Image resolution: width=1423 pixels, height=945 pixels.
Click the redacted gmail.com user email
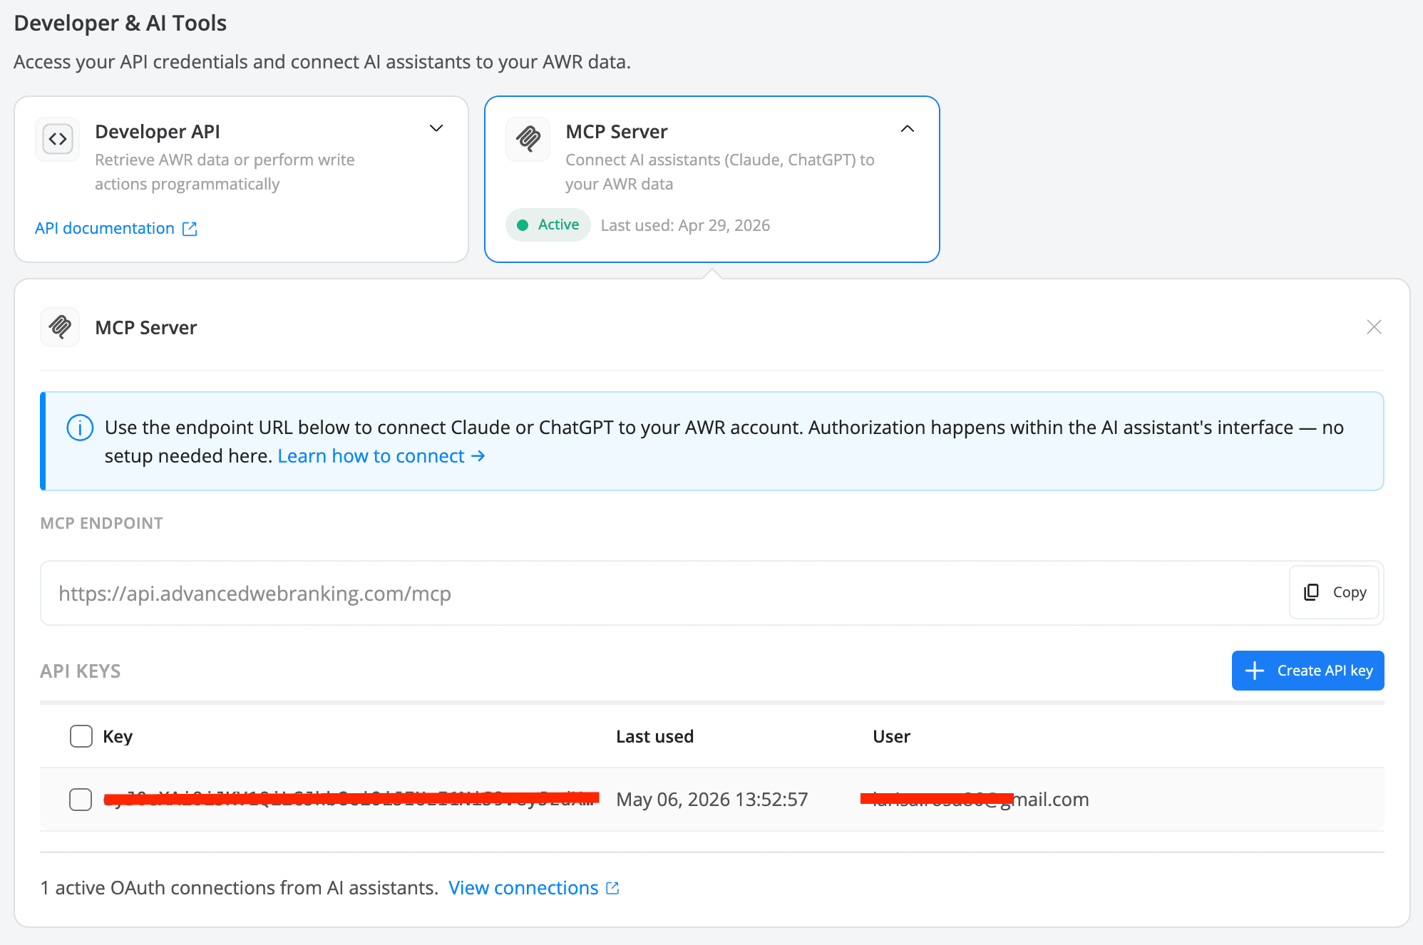(x=975, y=800)
